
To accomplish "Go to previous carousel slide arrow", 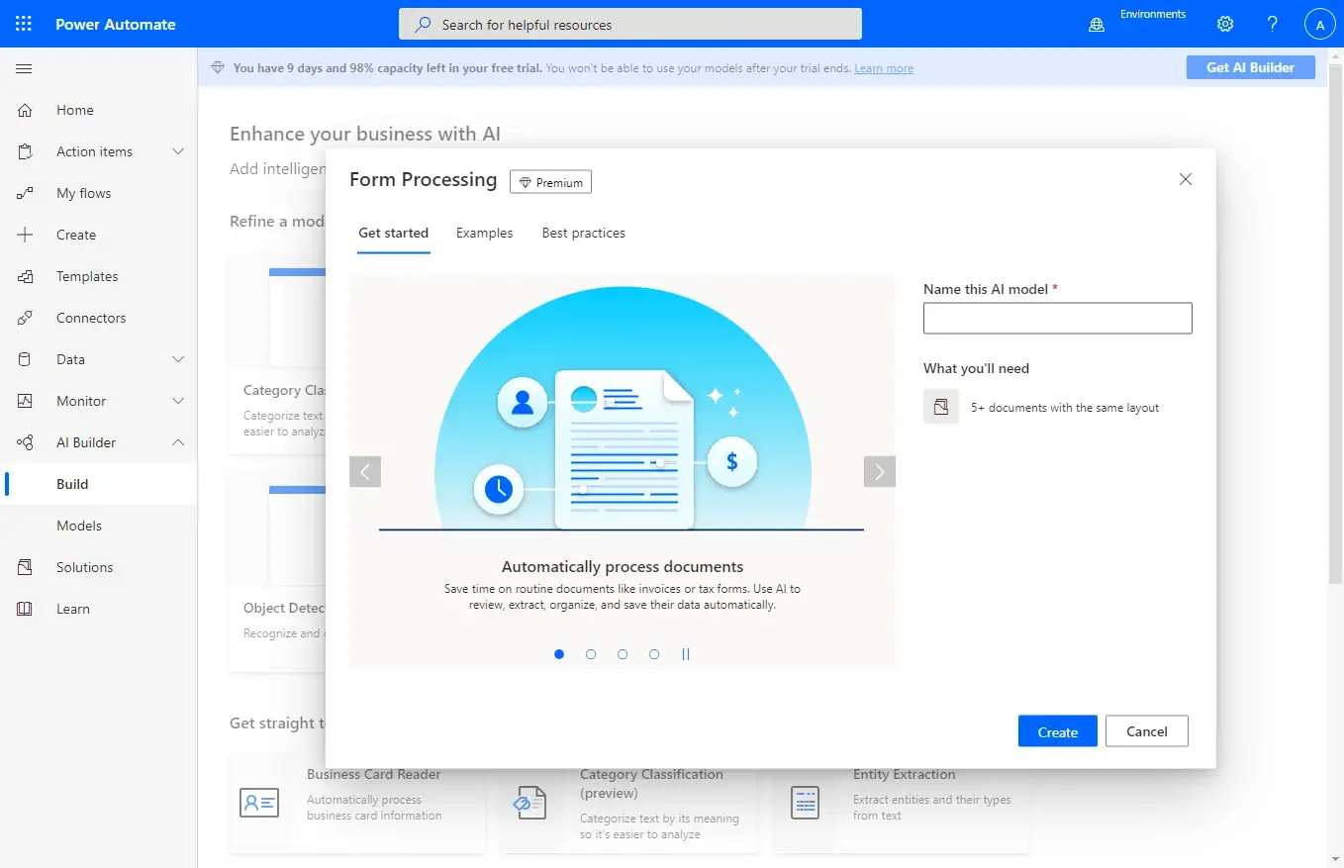I will point(365,471).
